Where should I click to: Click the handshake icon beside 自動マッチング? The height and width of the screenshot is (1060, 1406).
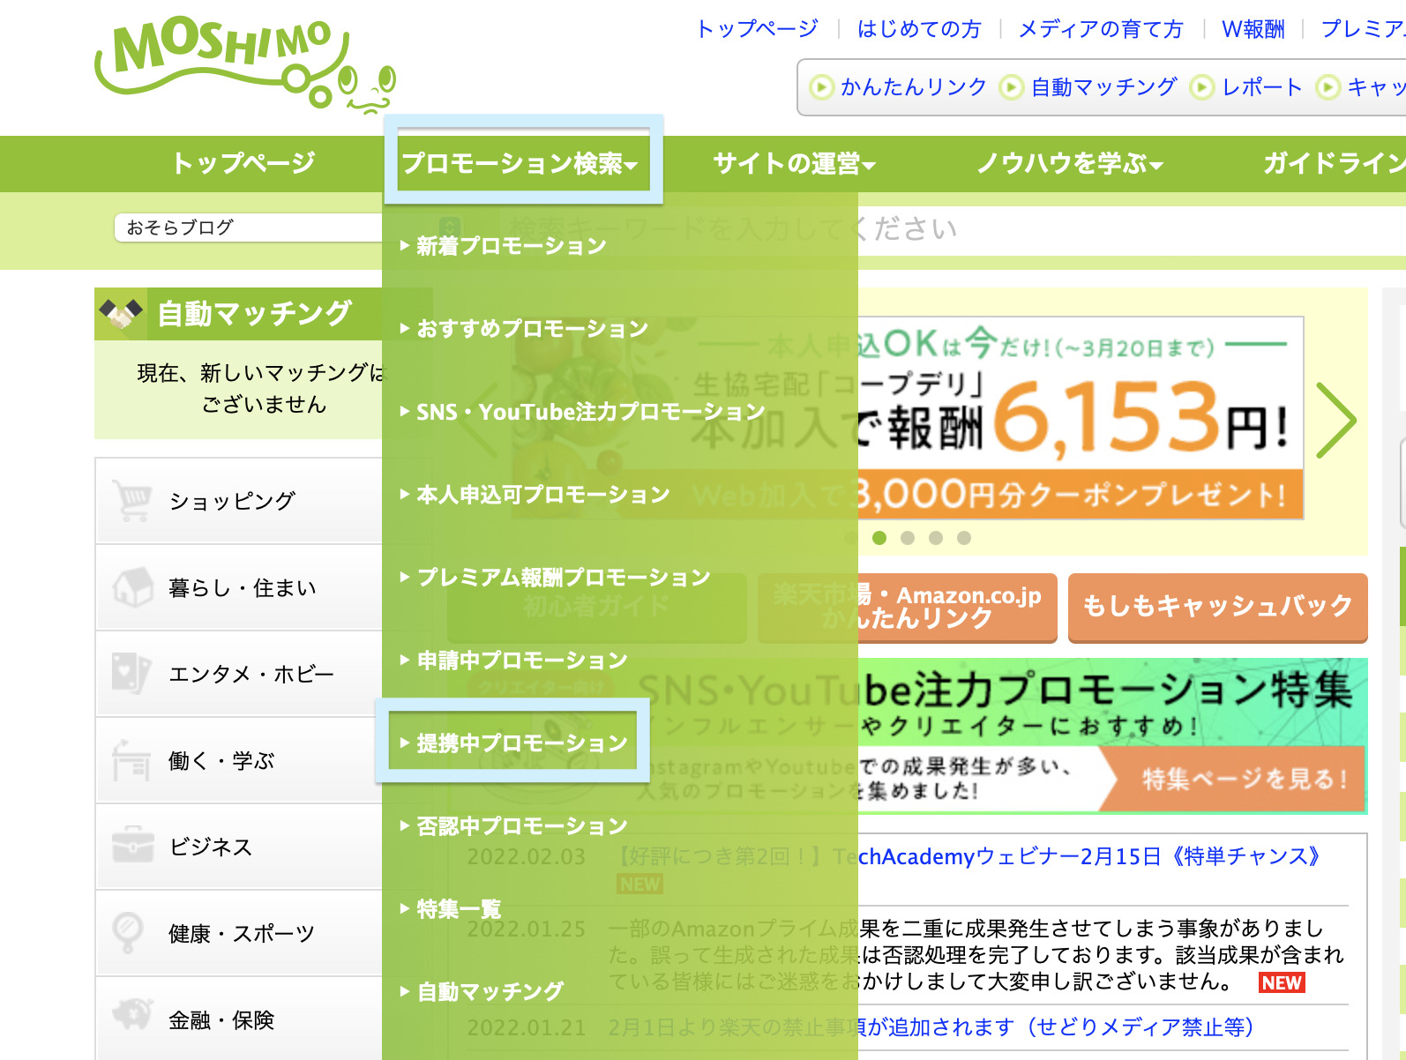121,313
